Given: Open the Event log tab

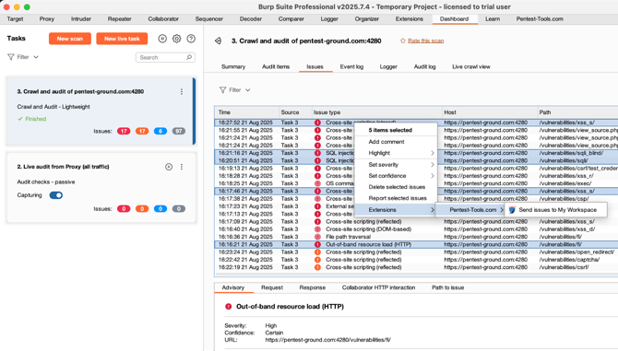Looking at the screenshot, I should coord(351,67).
